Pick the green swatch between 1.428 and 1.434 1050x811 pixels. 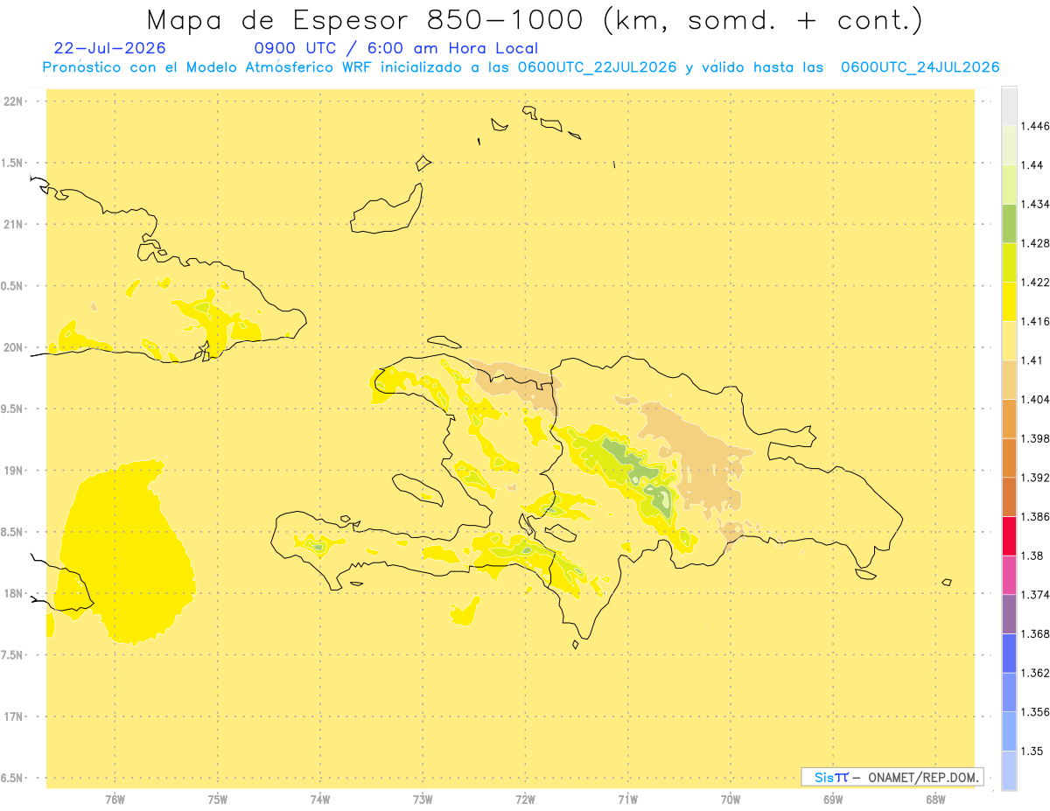[1009, 224]
